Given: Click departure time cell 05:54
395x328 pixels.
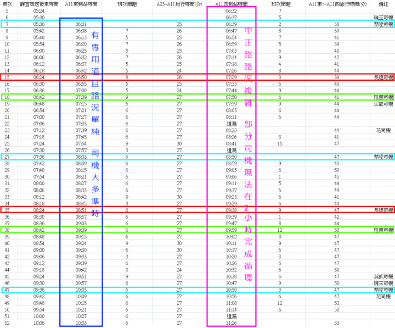Looking at the screenshot, I should tap(39, 44).
